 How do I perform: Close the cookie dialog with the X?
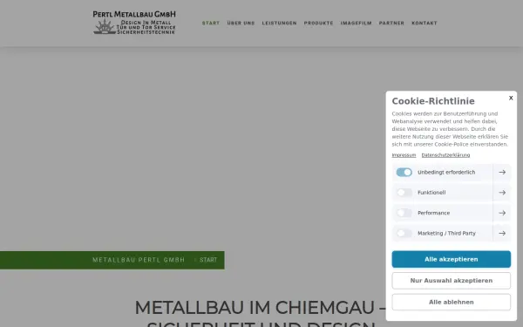511,98
